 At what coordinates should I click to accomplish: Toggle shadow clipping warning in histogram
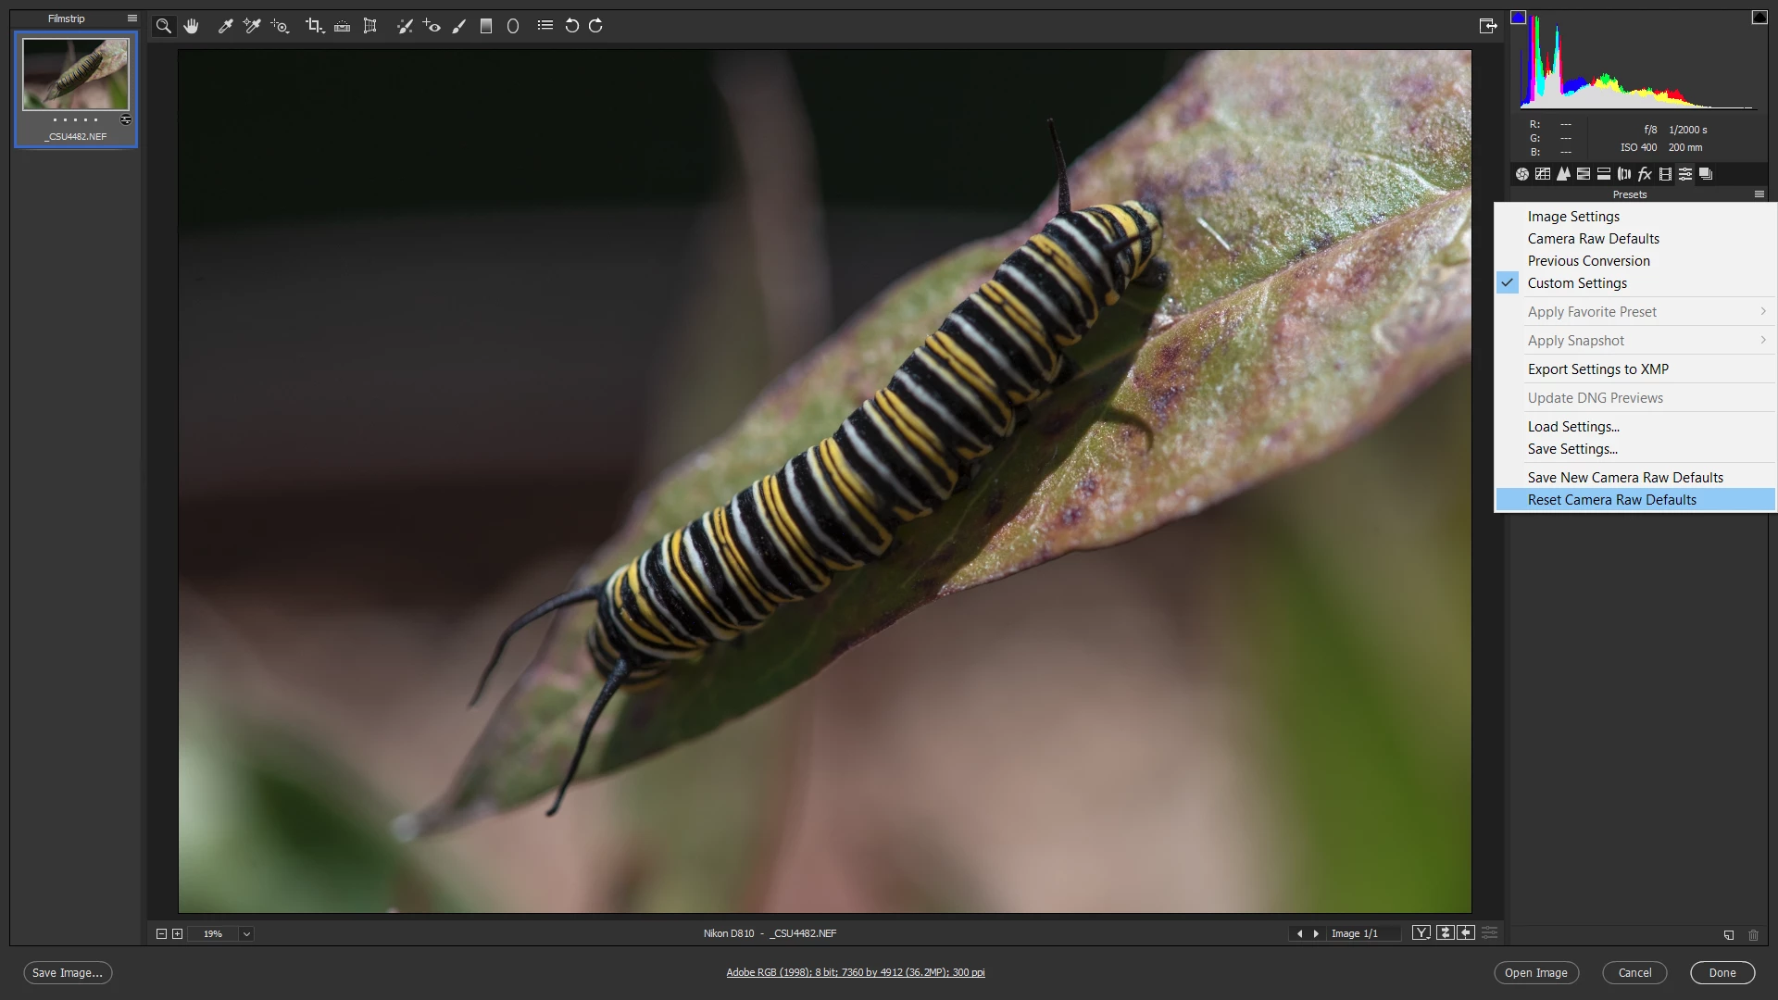point(1518,17)
